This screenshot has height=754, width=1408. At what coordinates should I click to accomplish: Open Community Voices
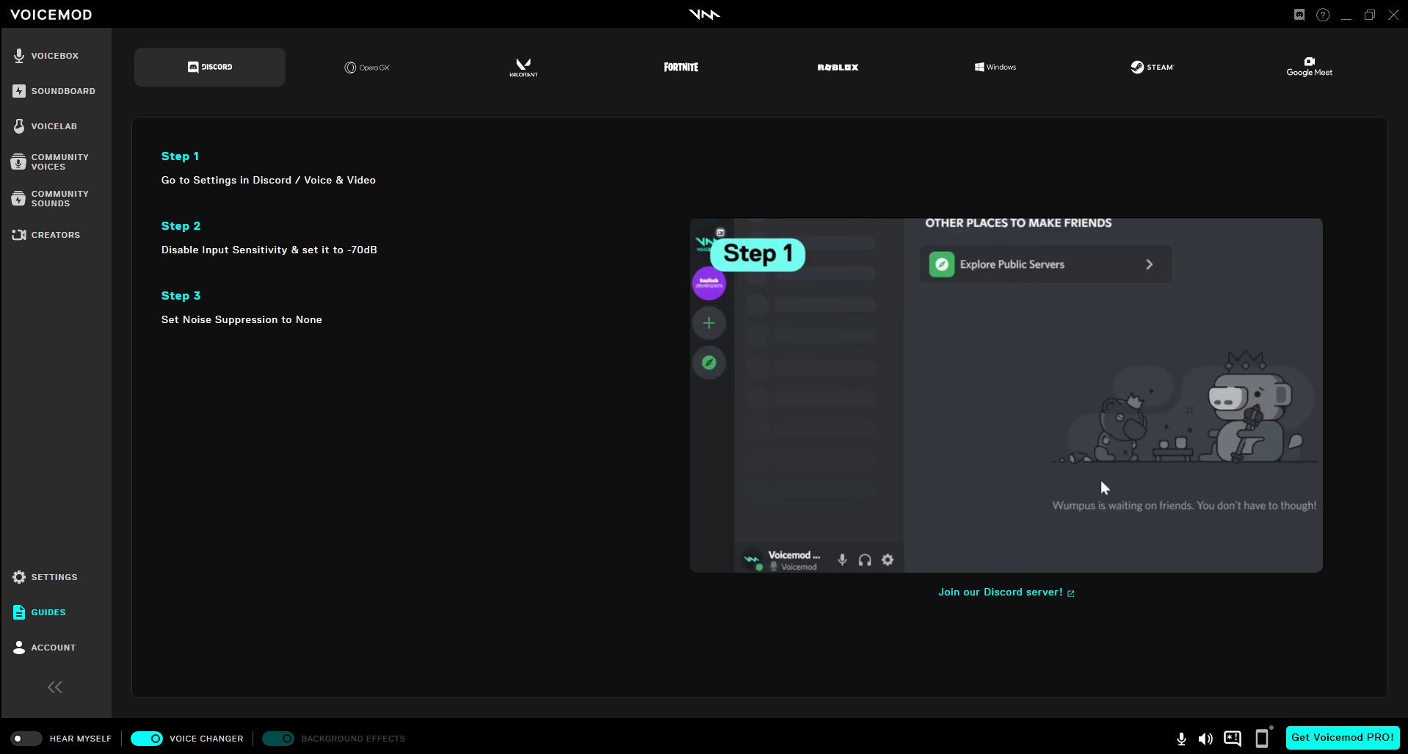51,162
